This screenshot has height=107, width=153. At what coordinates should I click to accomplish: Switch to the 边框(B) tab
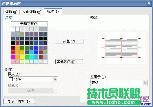coord(11,12)
